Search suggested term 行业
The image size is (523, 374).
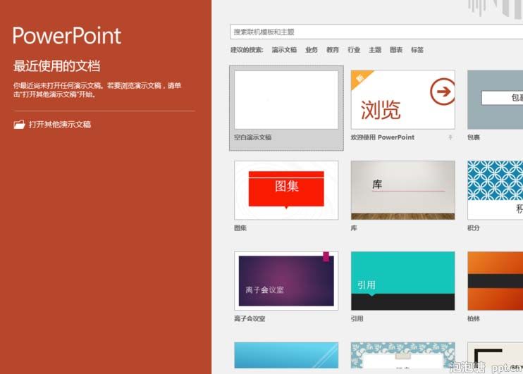(x=354, y=50)
